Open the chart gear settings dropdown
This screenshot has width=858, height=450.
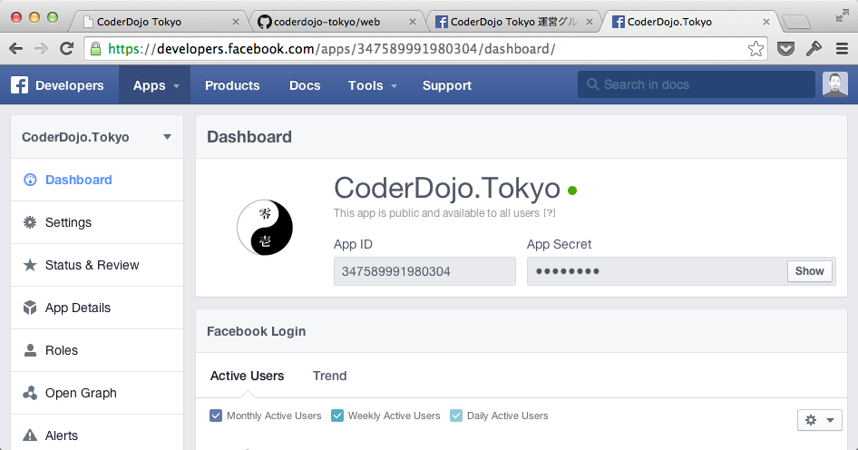click(819, 420)
